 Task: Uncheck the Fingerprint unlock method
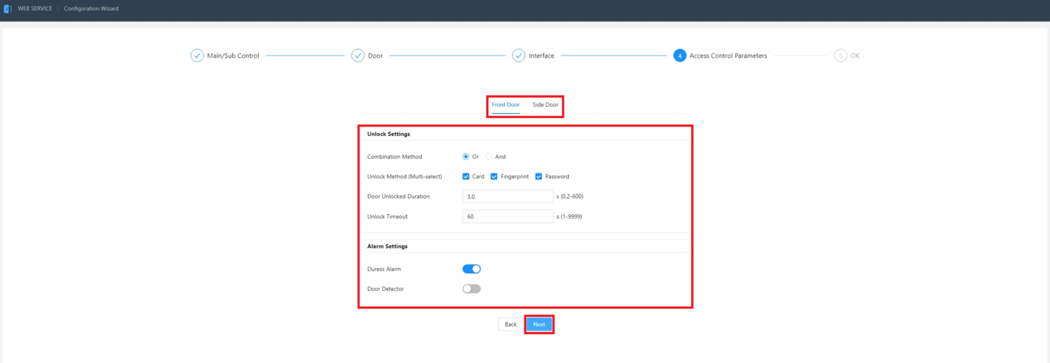494,176
